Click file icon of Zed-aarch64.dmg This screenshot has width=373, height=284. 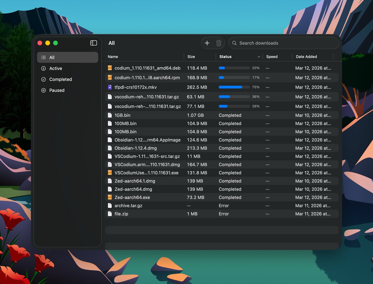(110, 189)
